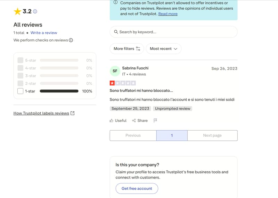This screenshot has width=278, height=198.
Task: Open the Most recent sort dropdown
Action: click(163, 49)
